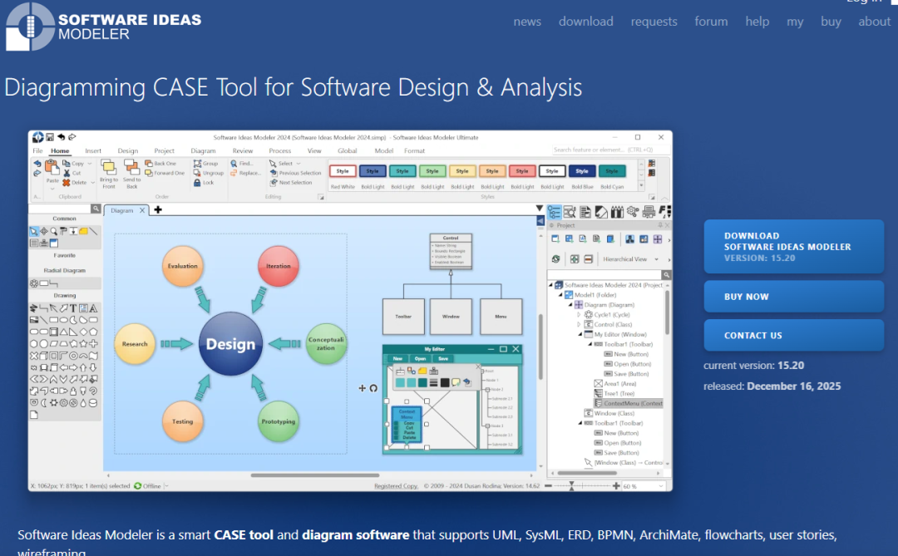
Task: Open the Copy dropdown arrow
Action: click(x=90, y=164)
